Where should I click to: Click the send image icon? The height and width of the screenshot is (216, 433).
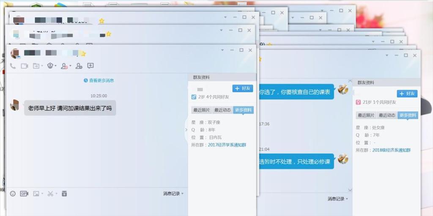coord(36,194)
